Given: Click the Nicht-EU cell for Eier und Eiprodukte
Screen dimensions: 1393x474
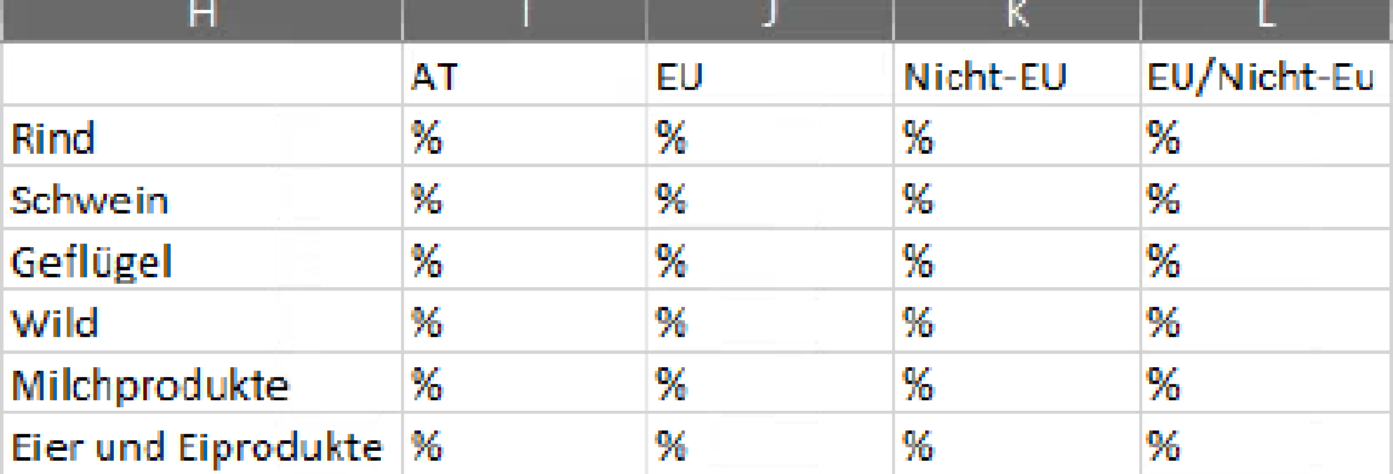Looking at the screenshot, I should [x=1017, y=446].
